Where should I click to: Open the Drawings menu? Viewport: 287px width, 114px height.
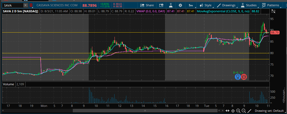(226, 5)
